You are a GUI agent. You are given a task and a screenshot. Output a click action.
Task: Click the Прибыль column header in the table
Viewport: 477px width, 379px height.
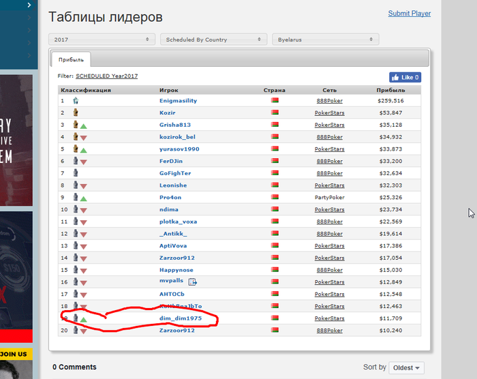point(390,90)
